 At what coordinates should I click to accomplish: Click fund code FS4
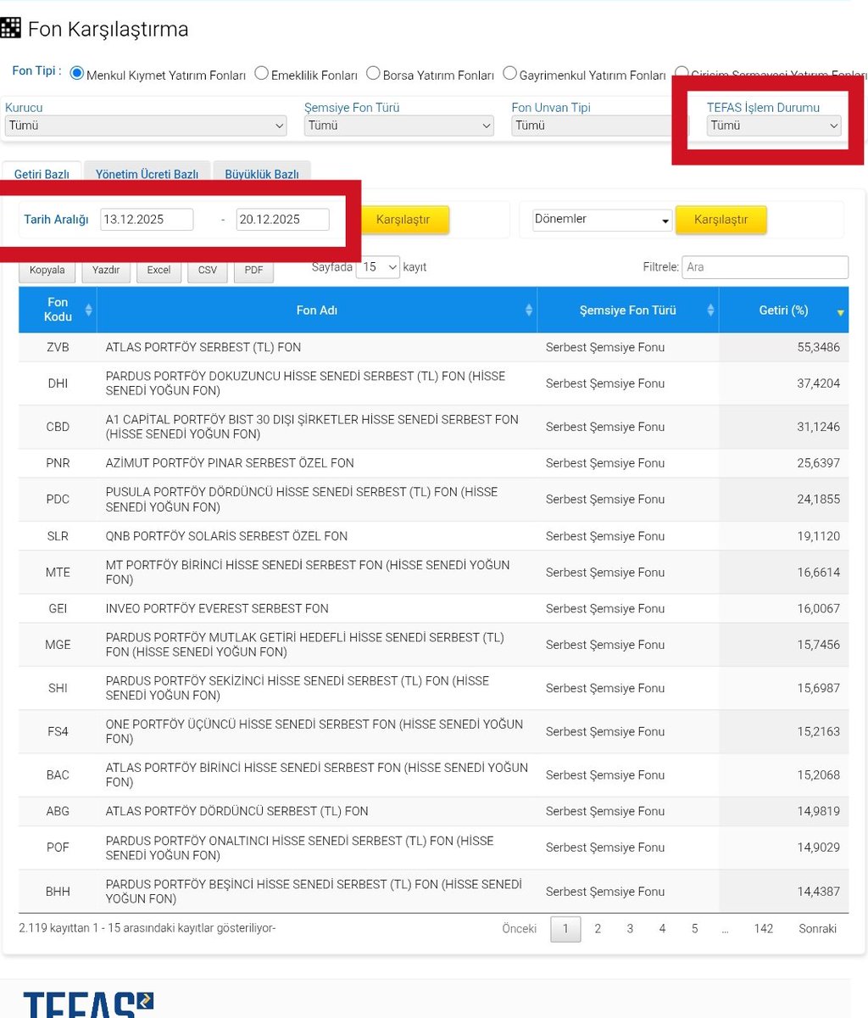[x=58, y=731]
